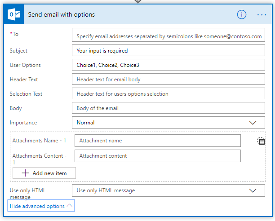The image size is (275, 221).
Task: Click the Outlook icon in card header
Action: pos(14,14)
